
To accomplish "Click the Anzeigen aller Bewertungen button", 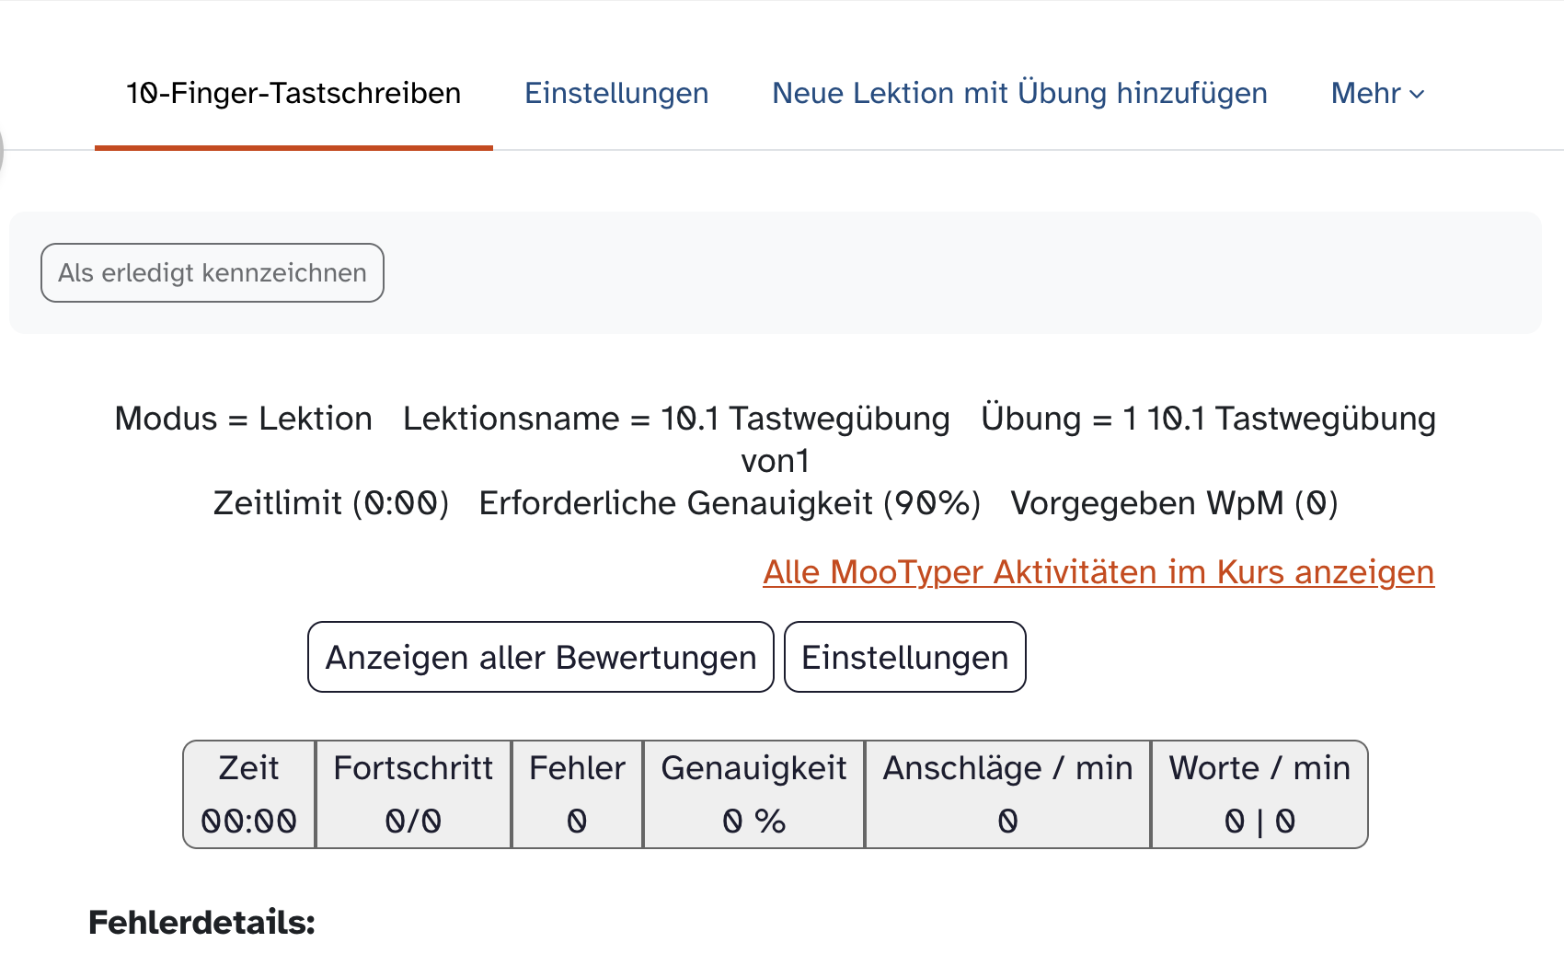I will pos(541,657).
